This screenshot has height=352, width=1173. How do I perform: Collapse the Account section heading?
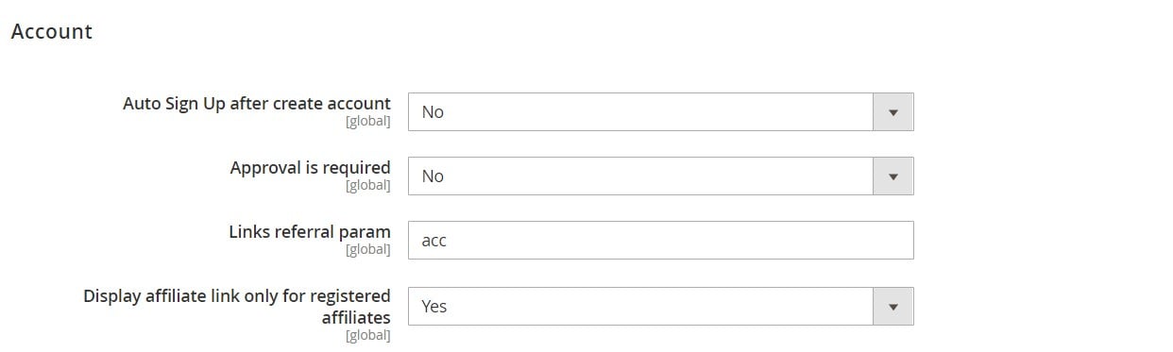pyautogui.click(x=51, y=31)
